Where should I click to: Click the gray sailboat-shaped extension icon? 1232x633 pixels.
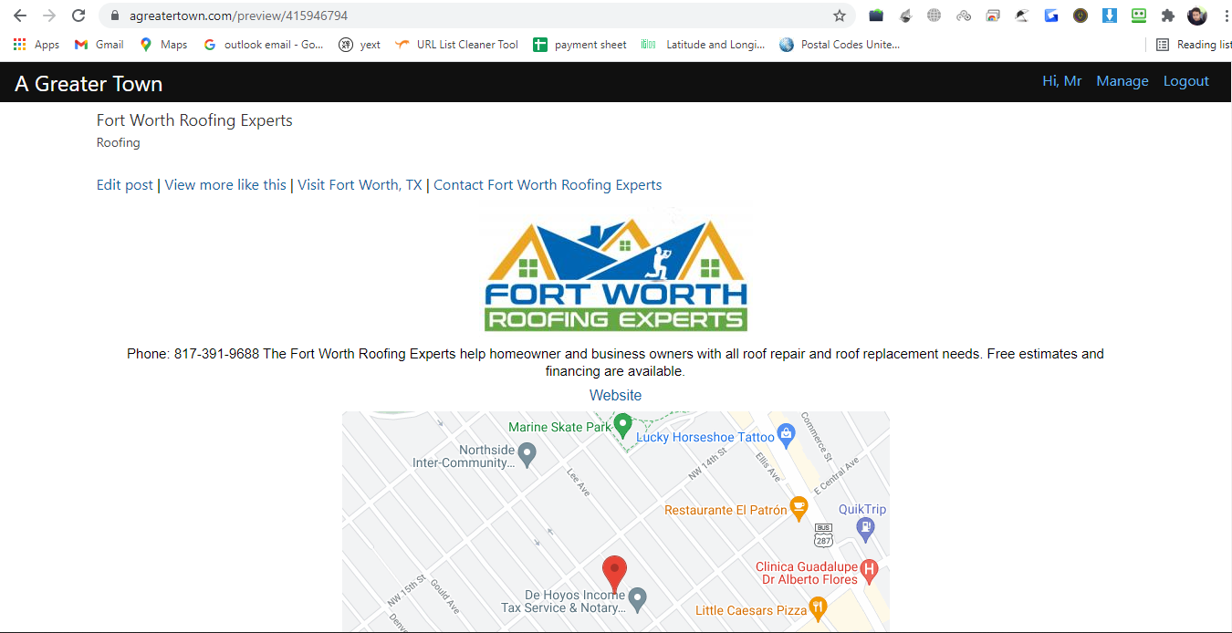(x=905, y=16)
